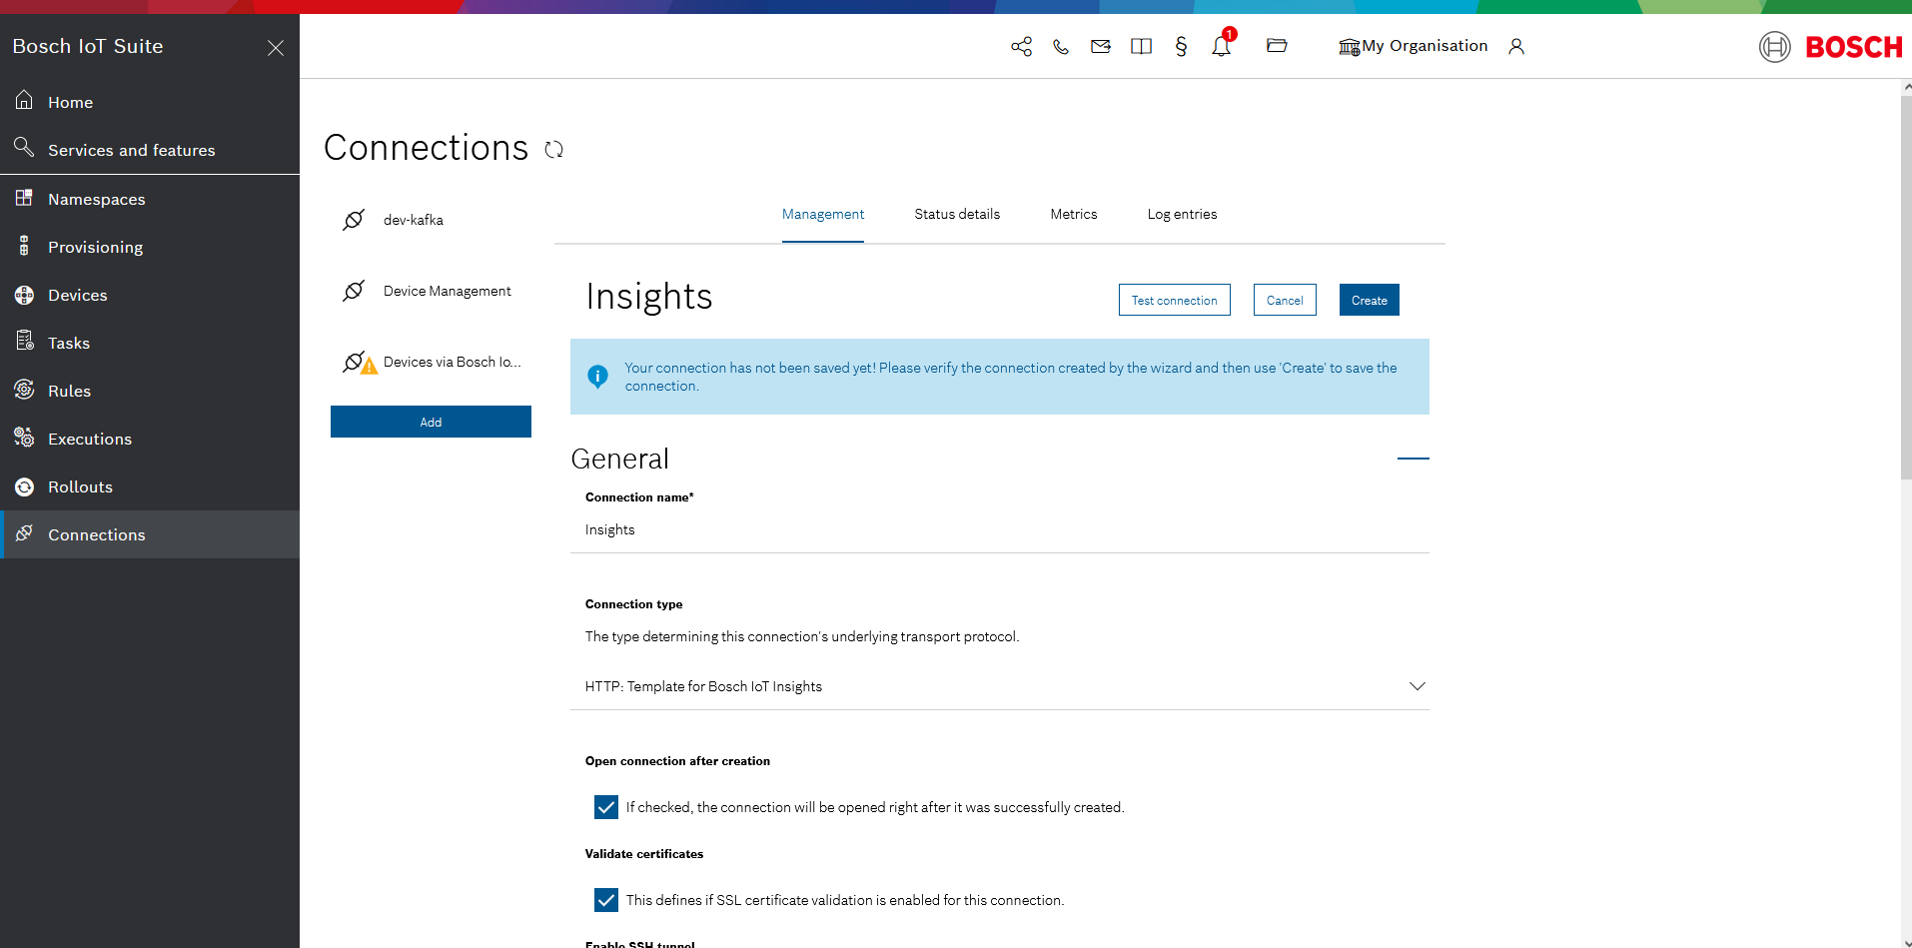Open Tasks menu item
The image size is (1912, 948).
click(x=150, y=343)
